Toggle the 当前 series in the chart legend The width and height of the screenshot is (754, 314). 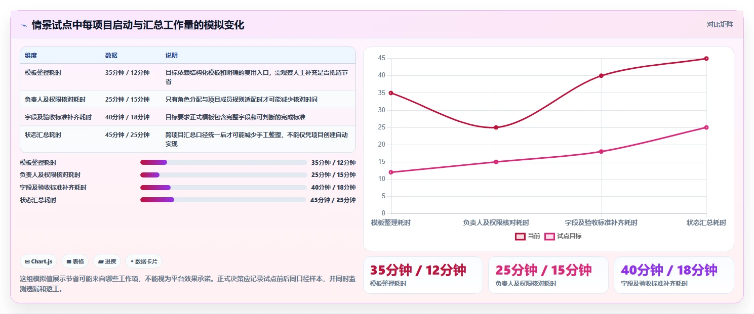pos(528,236)
